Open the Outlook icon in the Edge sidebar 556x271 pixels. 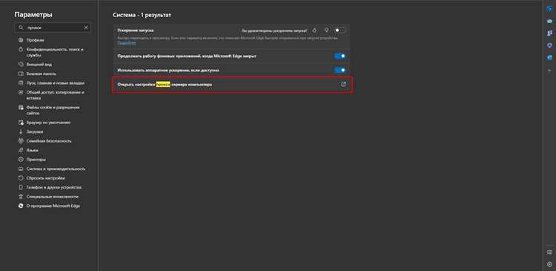[549, 57]
